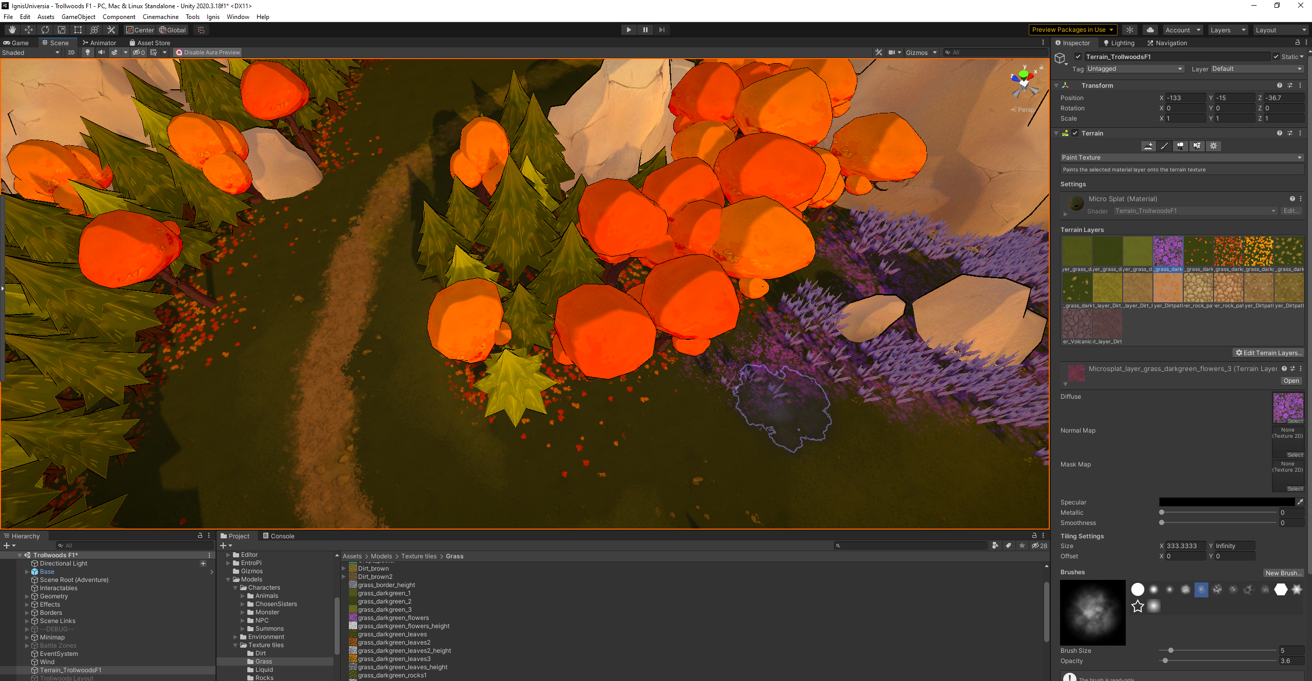
Task: Click the Hierarchy plus add button
Action: [9, 546]
